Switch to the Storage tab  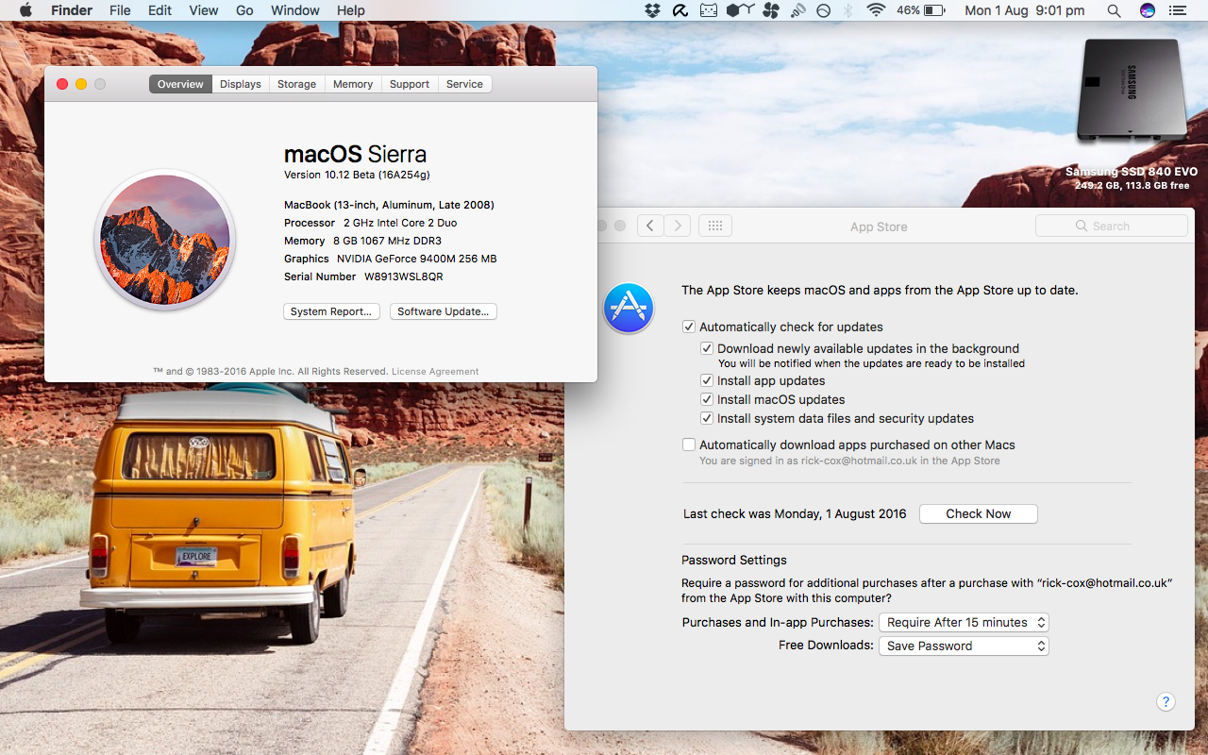tap(297, 84)
